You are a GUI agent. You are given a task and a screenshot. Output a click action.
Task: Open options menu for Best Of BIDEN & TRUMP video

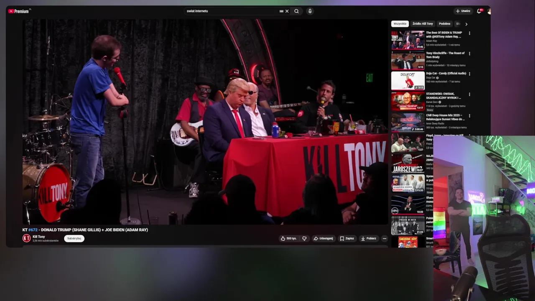[469, 33]
